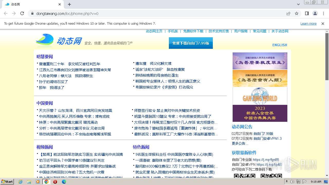Switch to ENGLISH version
This screenshot has width=329, height=185.
(x=280, y=45)
